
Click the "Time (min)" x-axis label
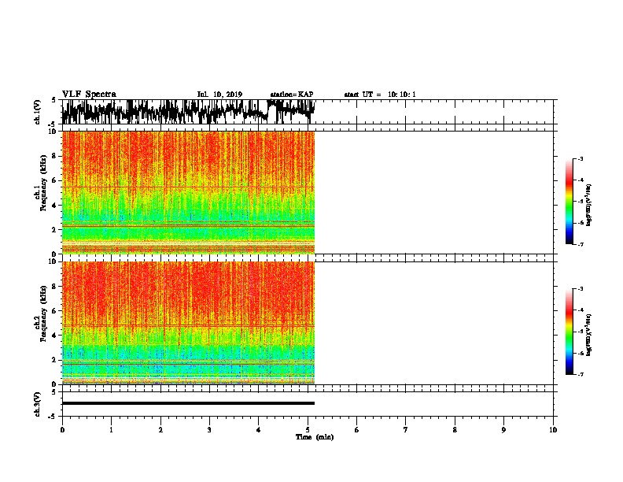pos(315,437)
